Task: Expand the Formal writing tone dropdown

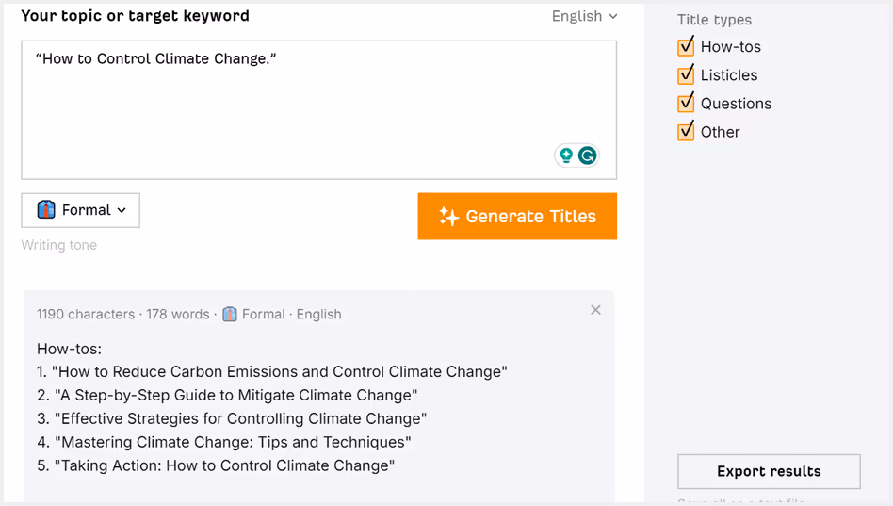Action: click(81, 210)
